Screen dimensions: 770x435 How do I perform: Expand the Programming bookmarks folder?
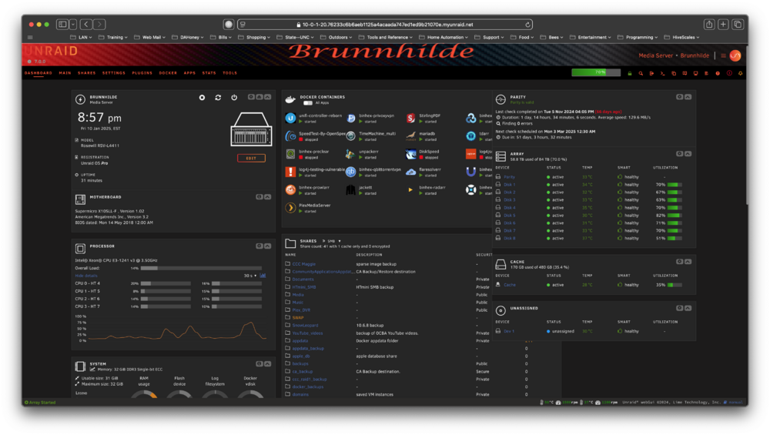pyautogui.click(x=638, y=37)
